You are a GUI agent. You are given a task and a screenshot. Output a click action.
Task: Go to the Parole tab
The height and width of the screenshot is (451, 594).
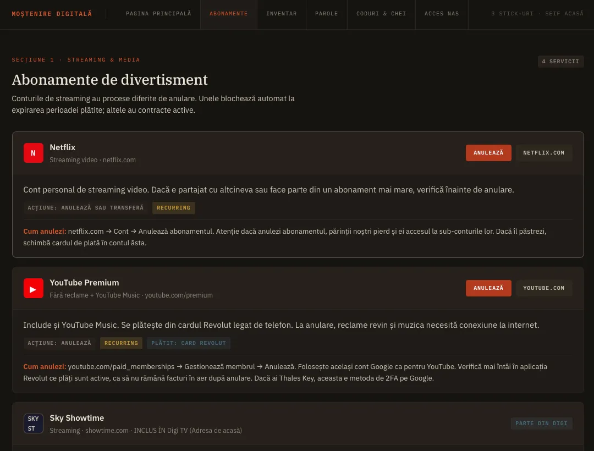(x=327, y=14)
